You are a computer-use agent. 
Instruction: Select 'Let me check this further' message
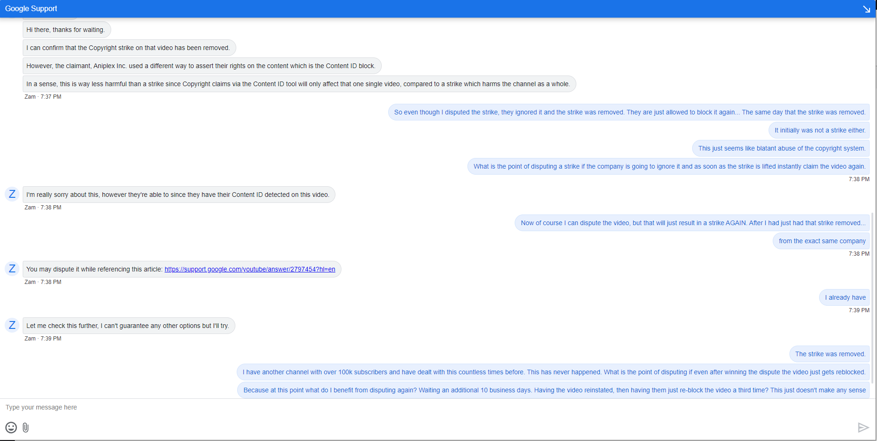pyautogui.click(x=129, y=326)
